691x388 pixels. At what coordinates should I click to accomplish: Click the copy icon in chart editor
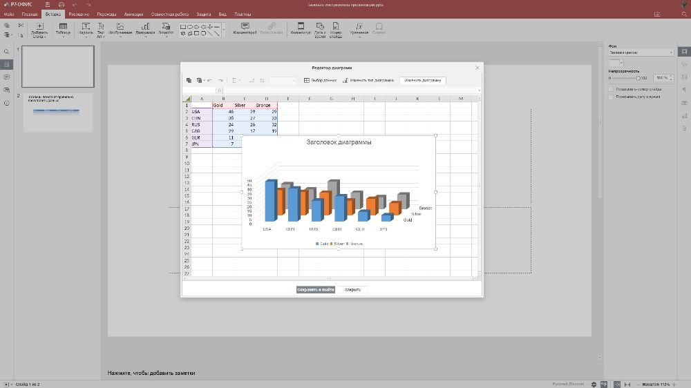(189, 81)
